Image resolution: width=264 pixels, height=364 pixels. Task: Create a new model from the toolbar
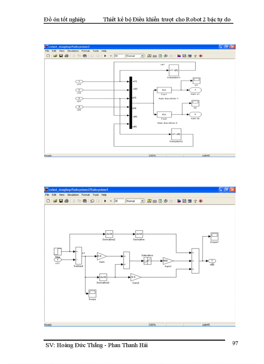pyautogui.click(x=48, y=55)
